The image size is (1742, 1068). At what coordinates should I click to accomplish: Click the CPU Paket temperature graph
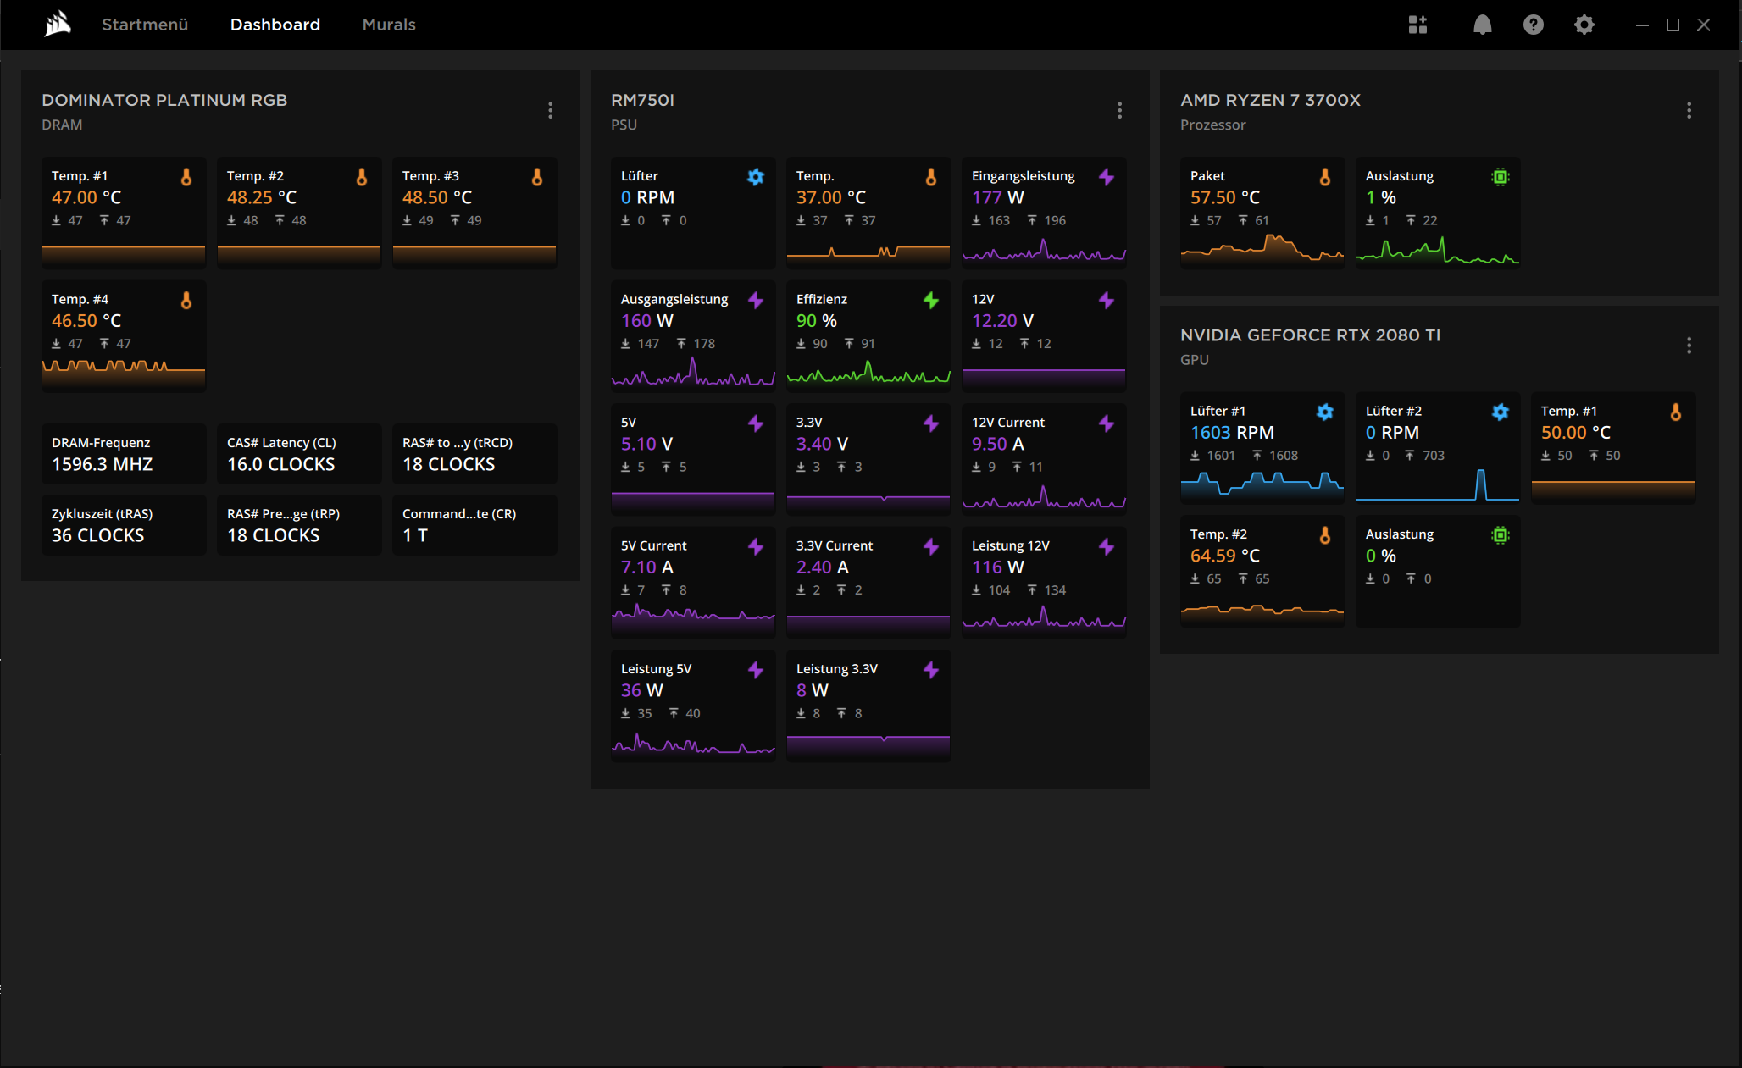click(x=1262, y=249)
